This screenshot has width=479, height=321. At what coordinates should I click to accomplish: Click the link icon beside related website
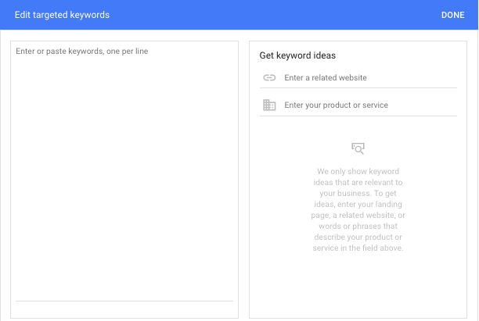(269, 78)
